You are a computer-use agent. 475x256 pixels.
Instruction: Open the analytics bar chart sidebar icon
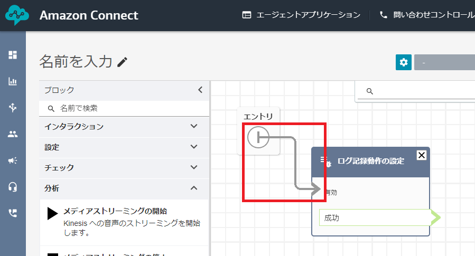click(x=13, y=81)
